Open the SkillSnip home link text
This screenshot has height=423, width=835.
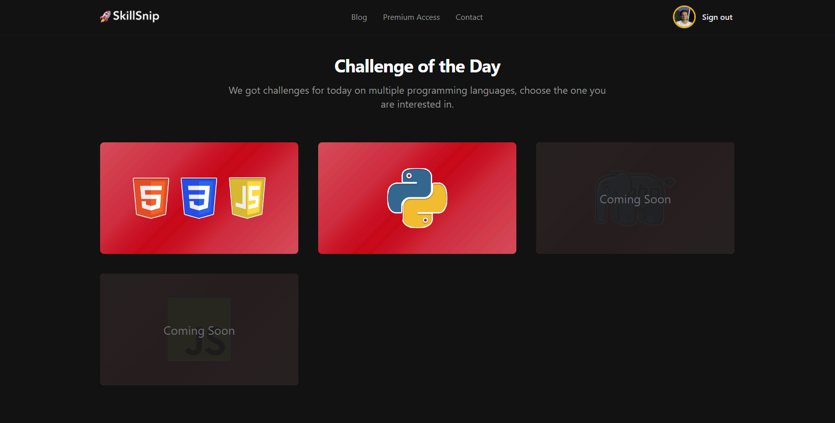pyautogui.click(x=136, y=16)
